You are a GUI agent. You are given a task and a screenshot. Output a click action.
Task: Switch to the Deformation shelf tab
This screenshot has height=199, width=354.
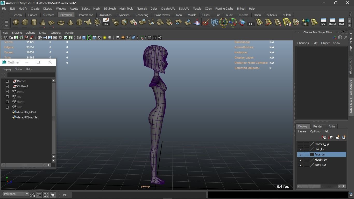[85, 15]
